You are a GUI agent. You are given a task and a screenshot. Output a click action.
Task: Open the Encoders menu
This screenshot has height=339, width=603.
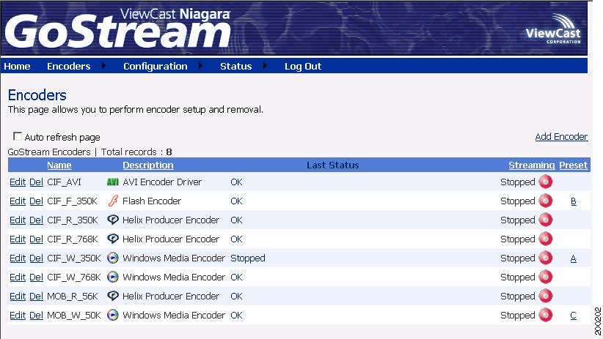coord(68,66)
